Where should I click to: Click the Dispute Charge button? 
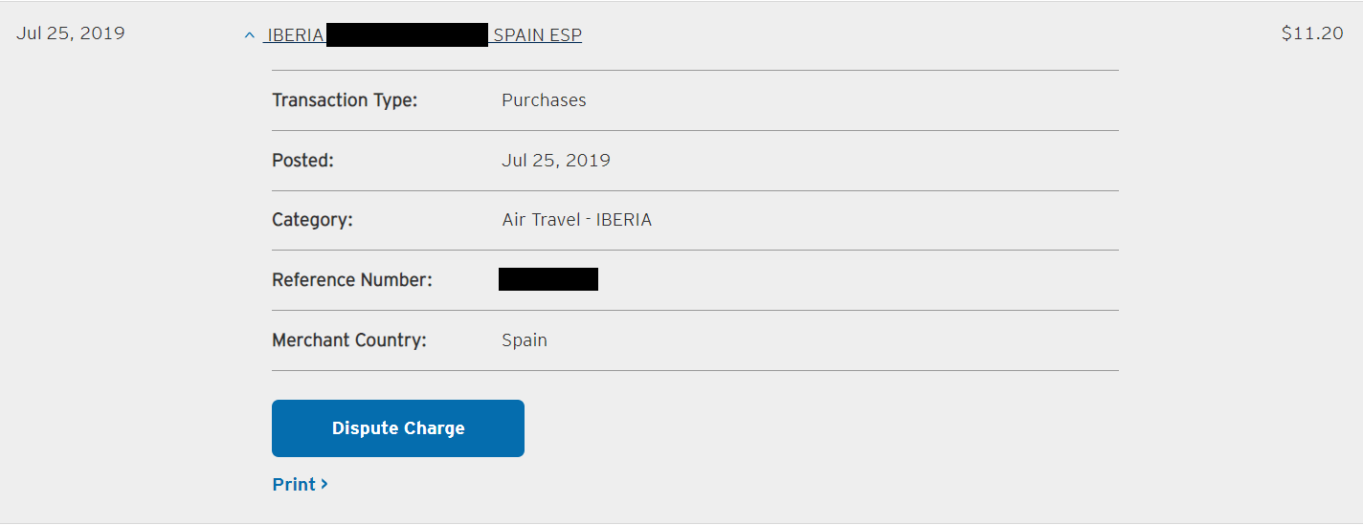click(x=398, y=428)
